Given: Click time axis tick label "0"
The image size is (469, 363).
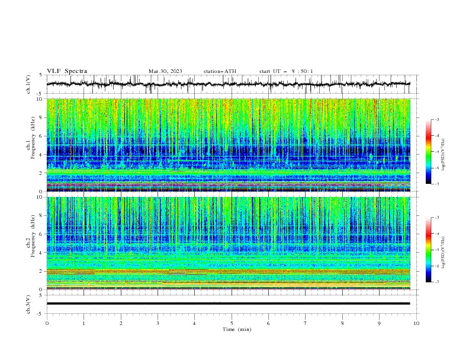Looking at the screenshot, I should (47, 323).
